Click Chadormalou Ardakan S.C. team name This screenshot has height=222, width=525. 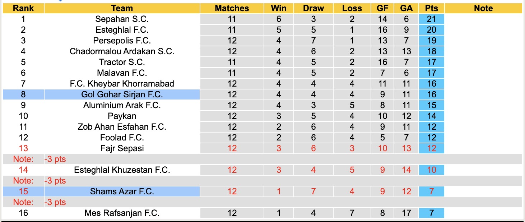[122, 51]
